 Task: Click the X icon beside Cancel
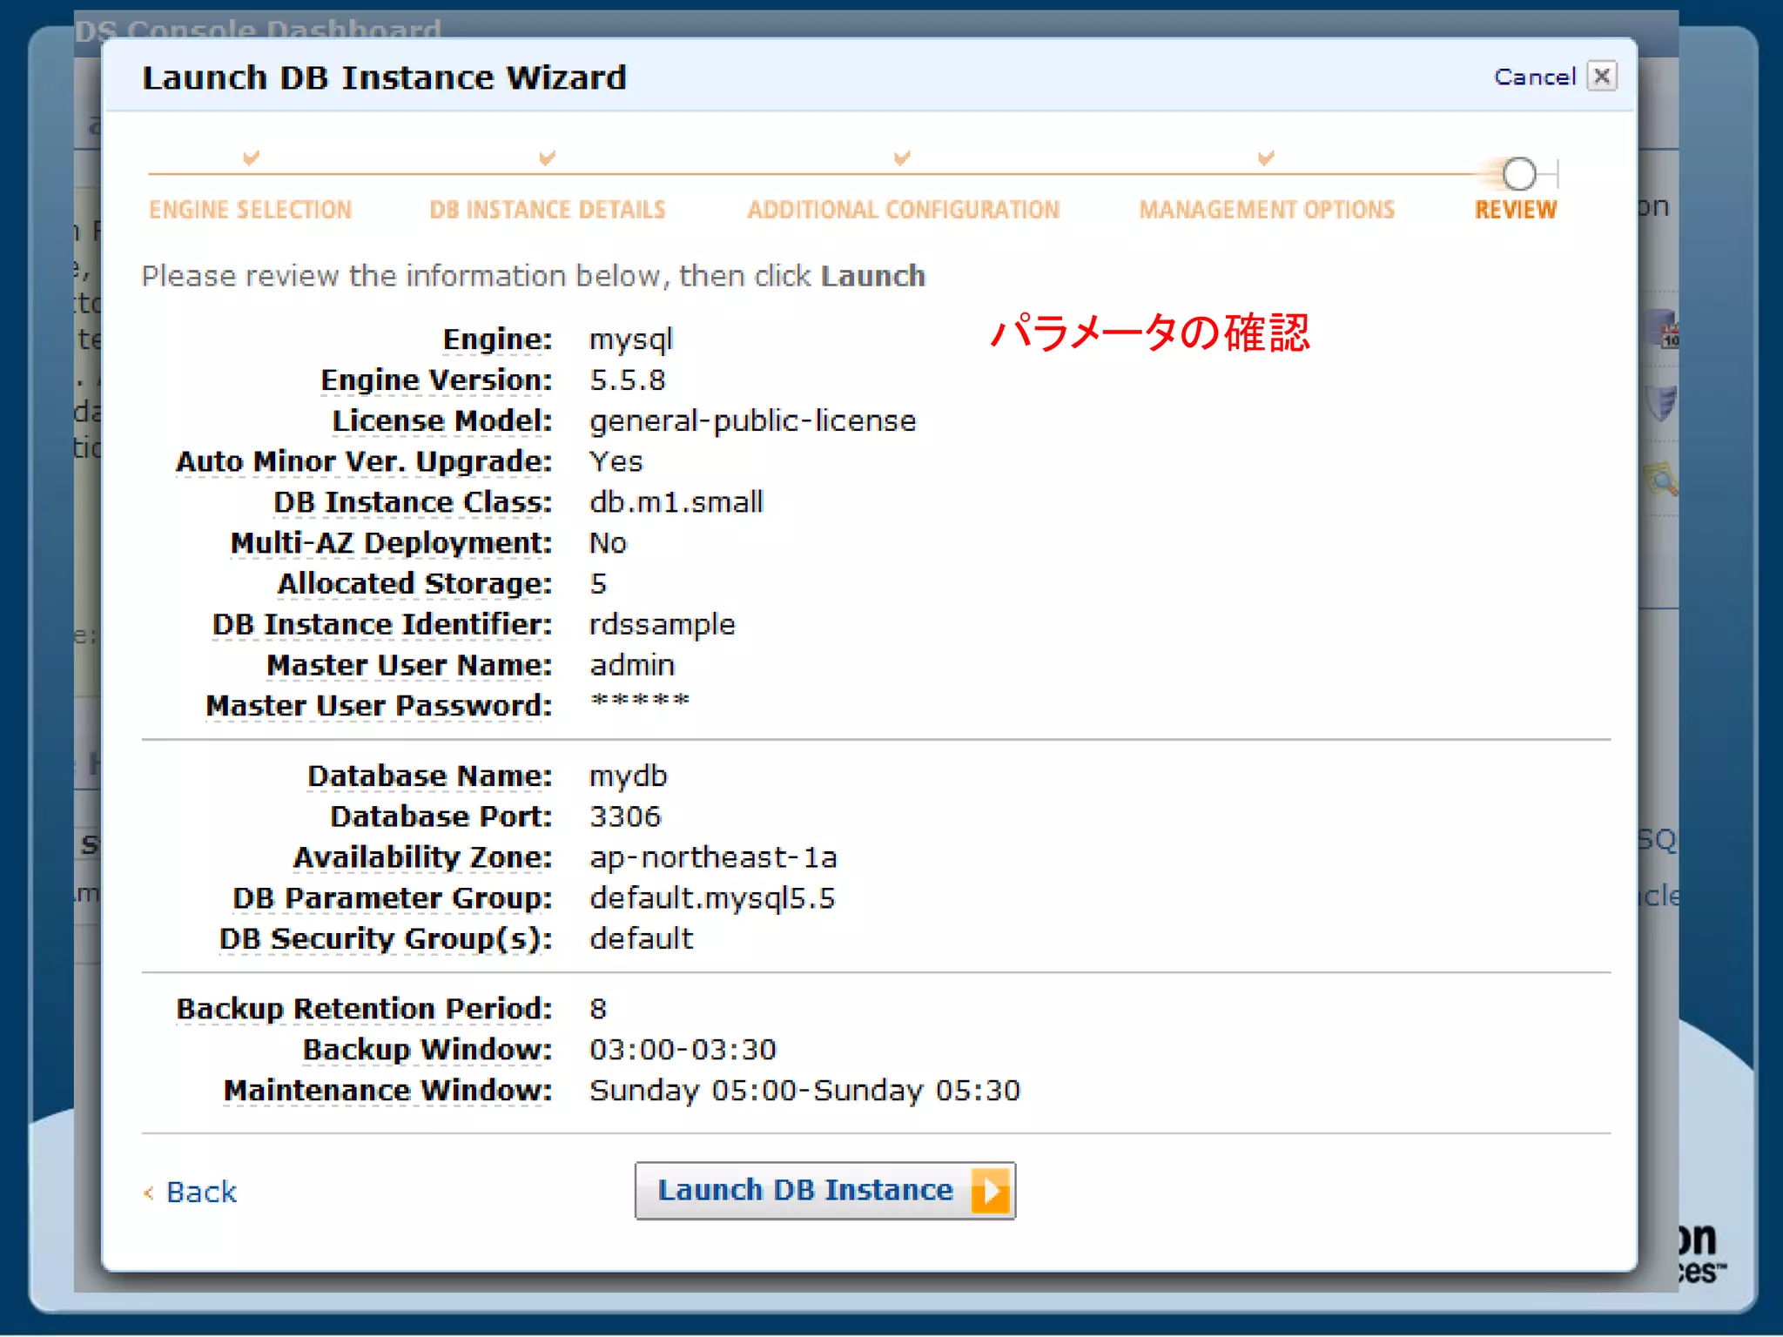(x=1601, y=77)
